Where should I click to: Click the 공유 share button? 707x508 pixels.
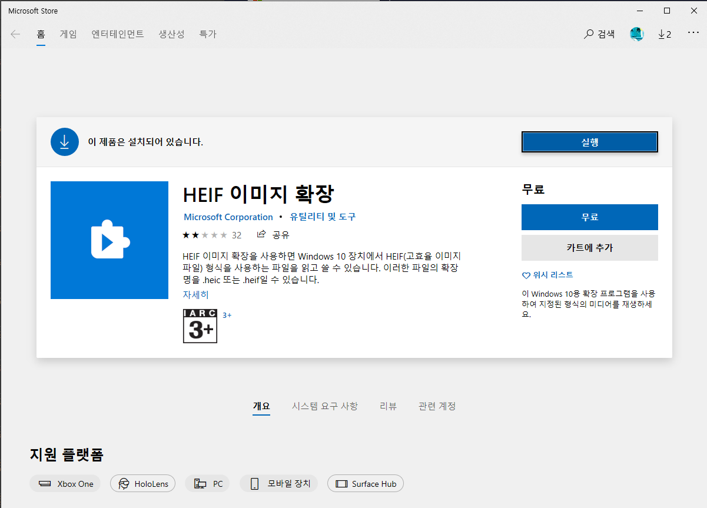pyautogui.click(x=274, y=235)
